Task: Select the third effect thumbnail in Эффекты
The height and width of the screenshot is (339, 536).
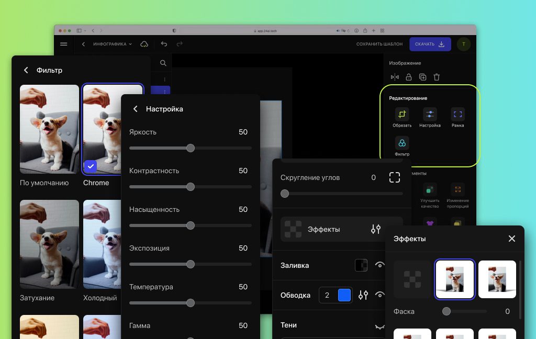Action: click(497, 279)
